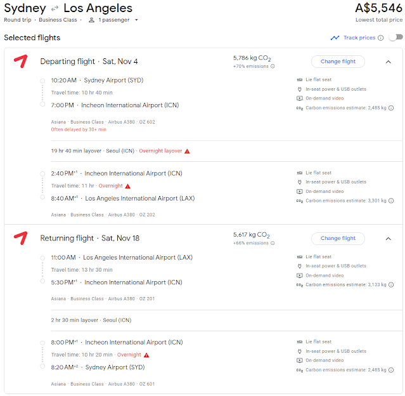Click the in-seat power plug icon for OZ 602
Screen dimensions: 405x396
[300, 89]
